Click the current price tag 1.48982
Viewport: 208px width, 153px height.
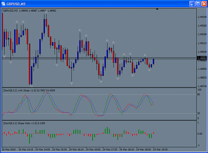pyautogui.click(x=202, y=59)
